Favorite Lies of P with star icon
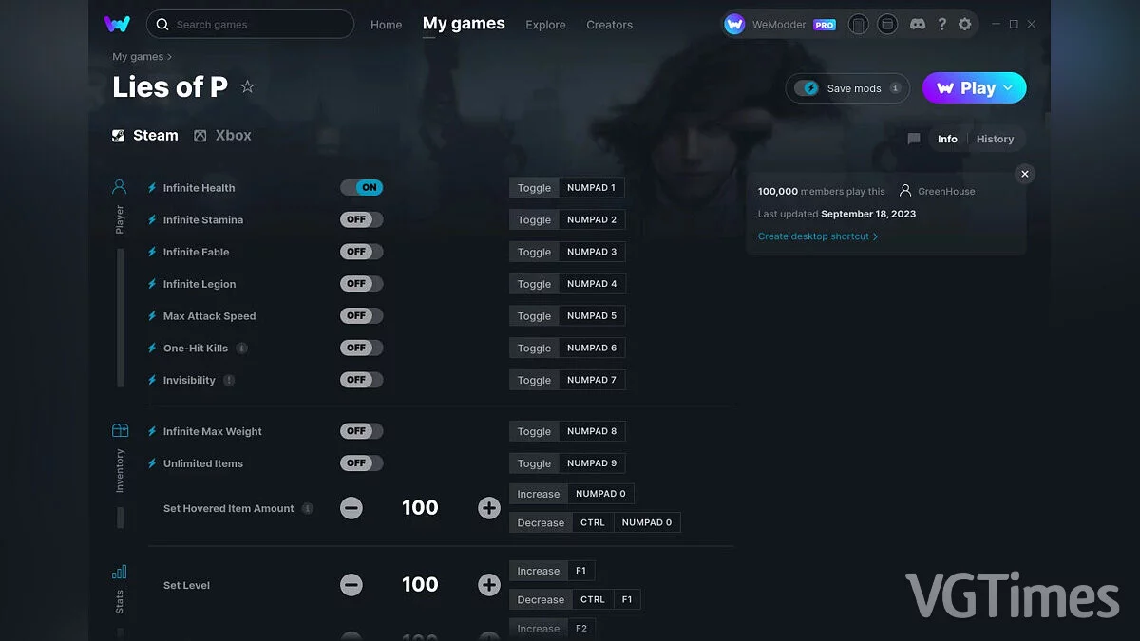Viewport: 1140px width, 641px height. (247, 86)
